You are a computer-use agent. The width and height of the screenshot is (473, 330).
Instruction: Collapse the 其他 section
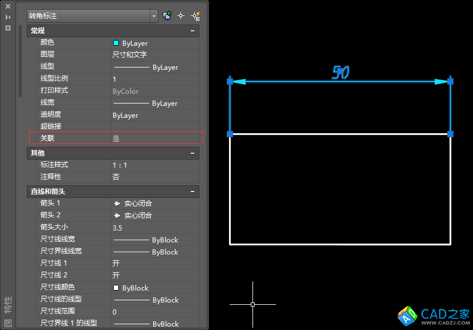pos(193,153)
